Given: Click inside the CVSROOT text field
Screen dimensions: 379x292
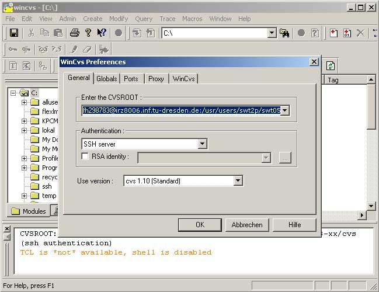Looking at the screenshot, I should pos(181,110).
